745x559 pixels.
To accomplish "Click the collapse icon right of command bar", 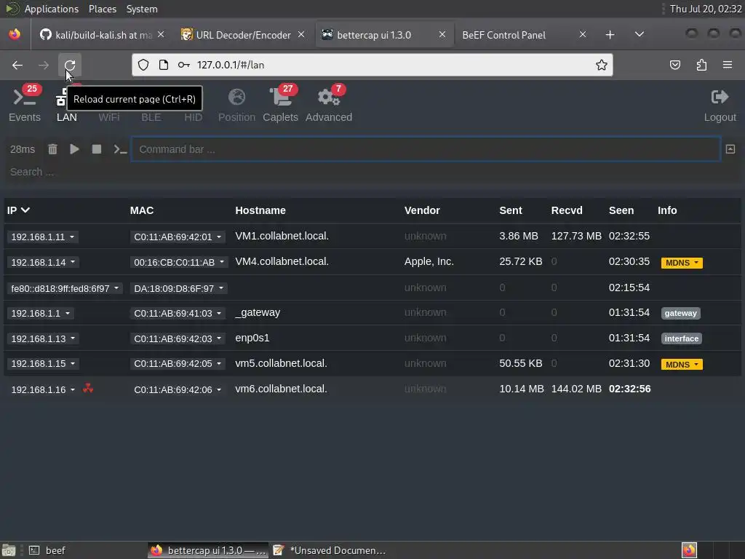I will (730, 149).
